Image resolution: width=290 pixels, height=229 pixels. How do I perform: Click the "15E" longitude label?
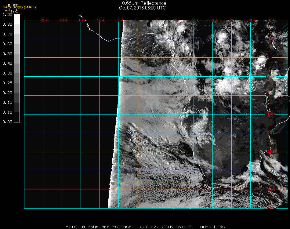(195, 20)
